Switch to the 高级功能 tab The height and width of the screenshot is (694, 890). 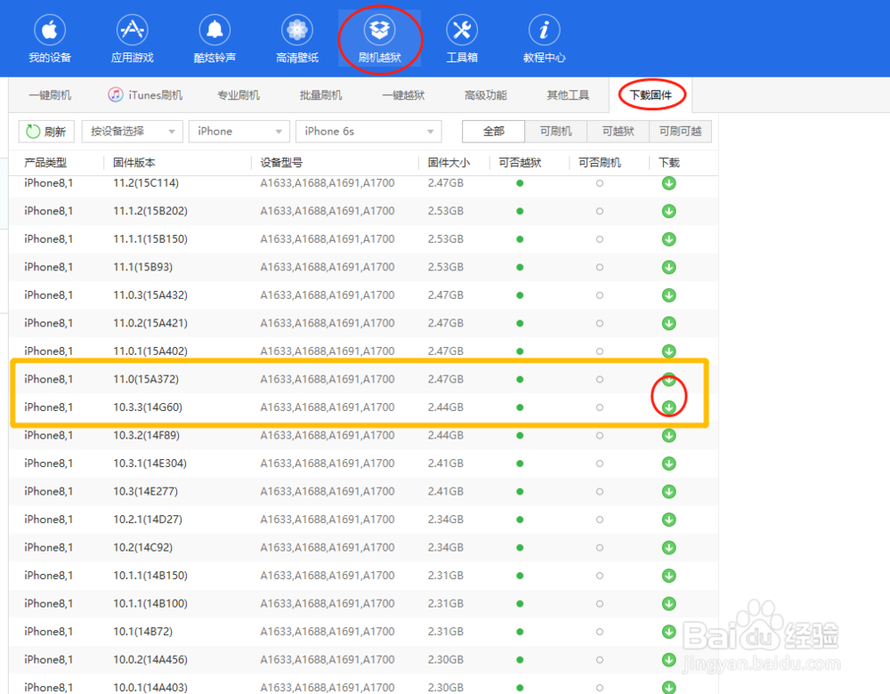click(485, 95)
